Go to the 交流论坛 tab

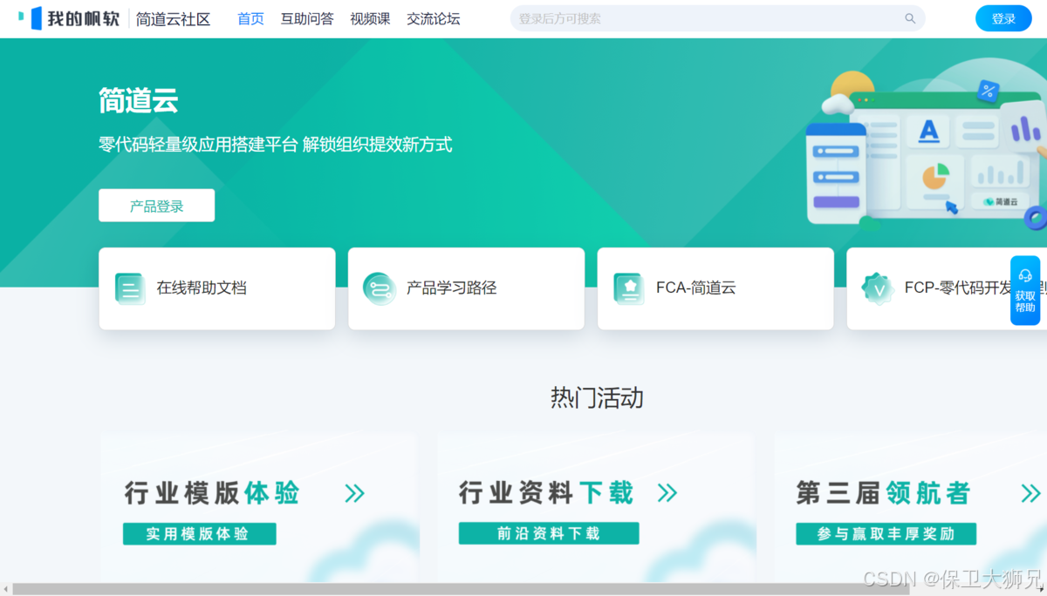click(x=434, y=18)
